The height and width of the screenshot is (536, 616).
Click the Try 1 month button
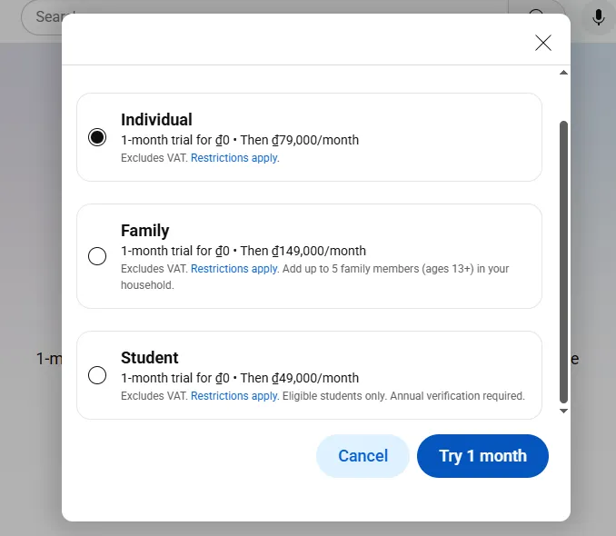482,456
